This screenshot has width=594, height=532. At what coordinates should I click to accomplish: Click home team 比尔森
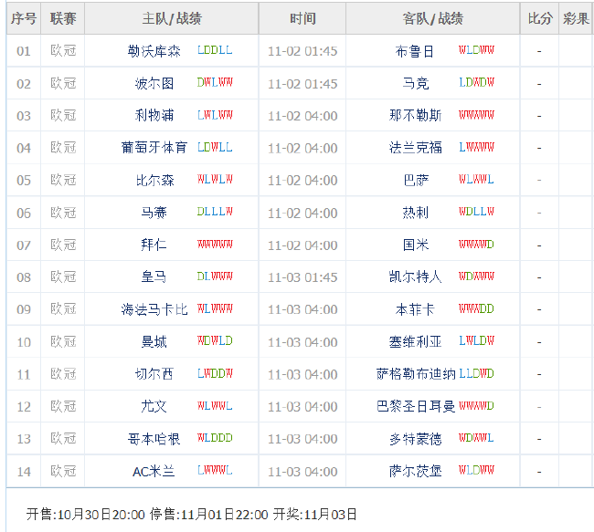pyautogui.click(x=154, y=180)
